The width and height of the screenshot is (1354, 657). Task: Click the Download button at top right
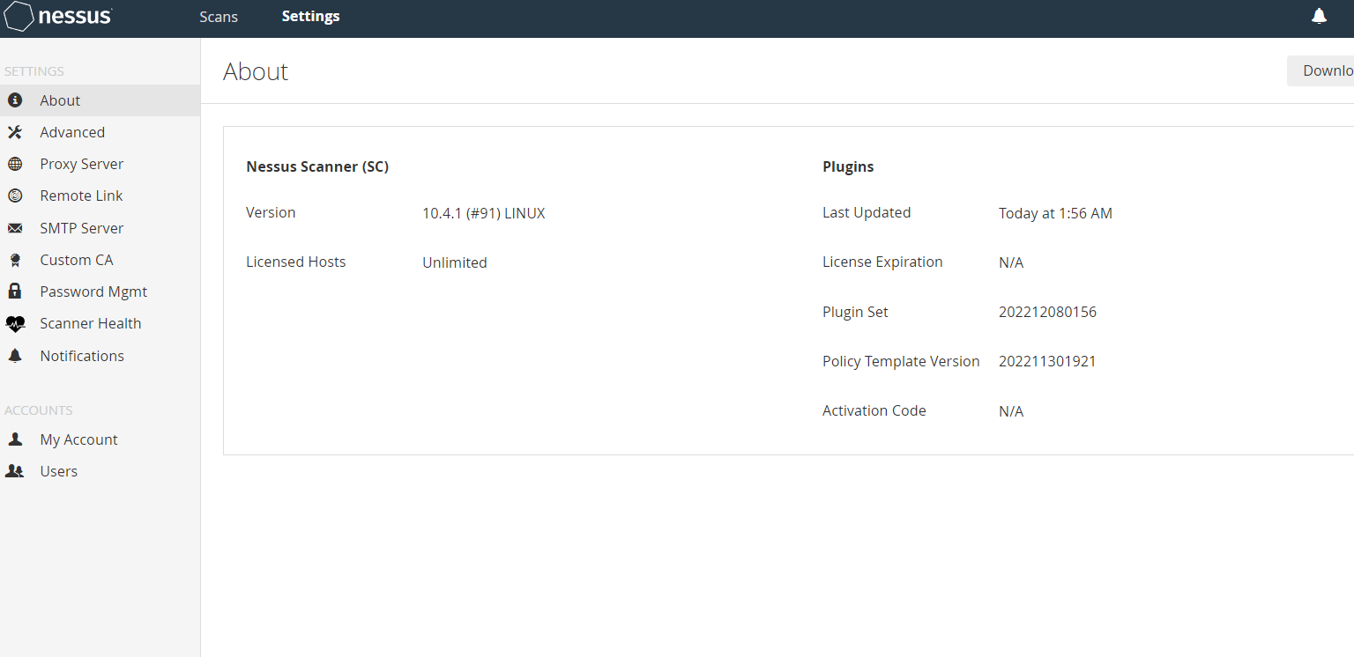point(1321,70)
